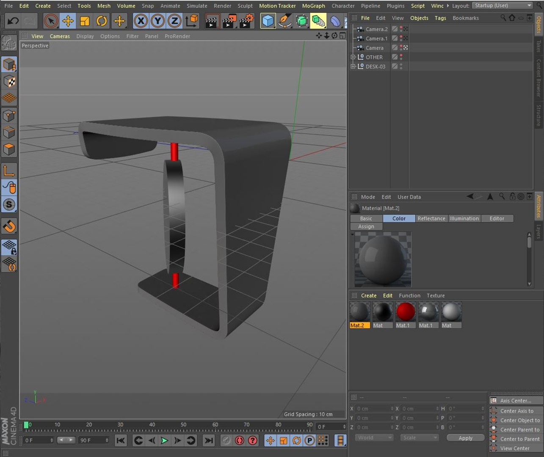Open viewport Cameras menu
The height and width of the screenshot is (457, 544).
[60, 36]
